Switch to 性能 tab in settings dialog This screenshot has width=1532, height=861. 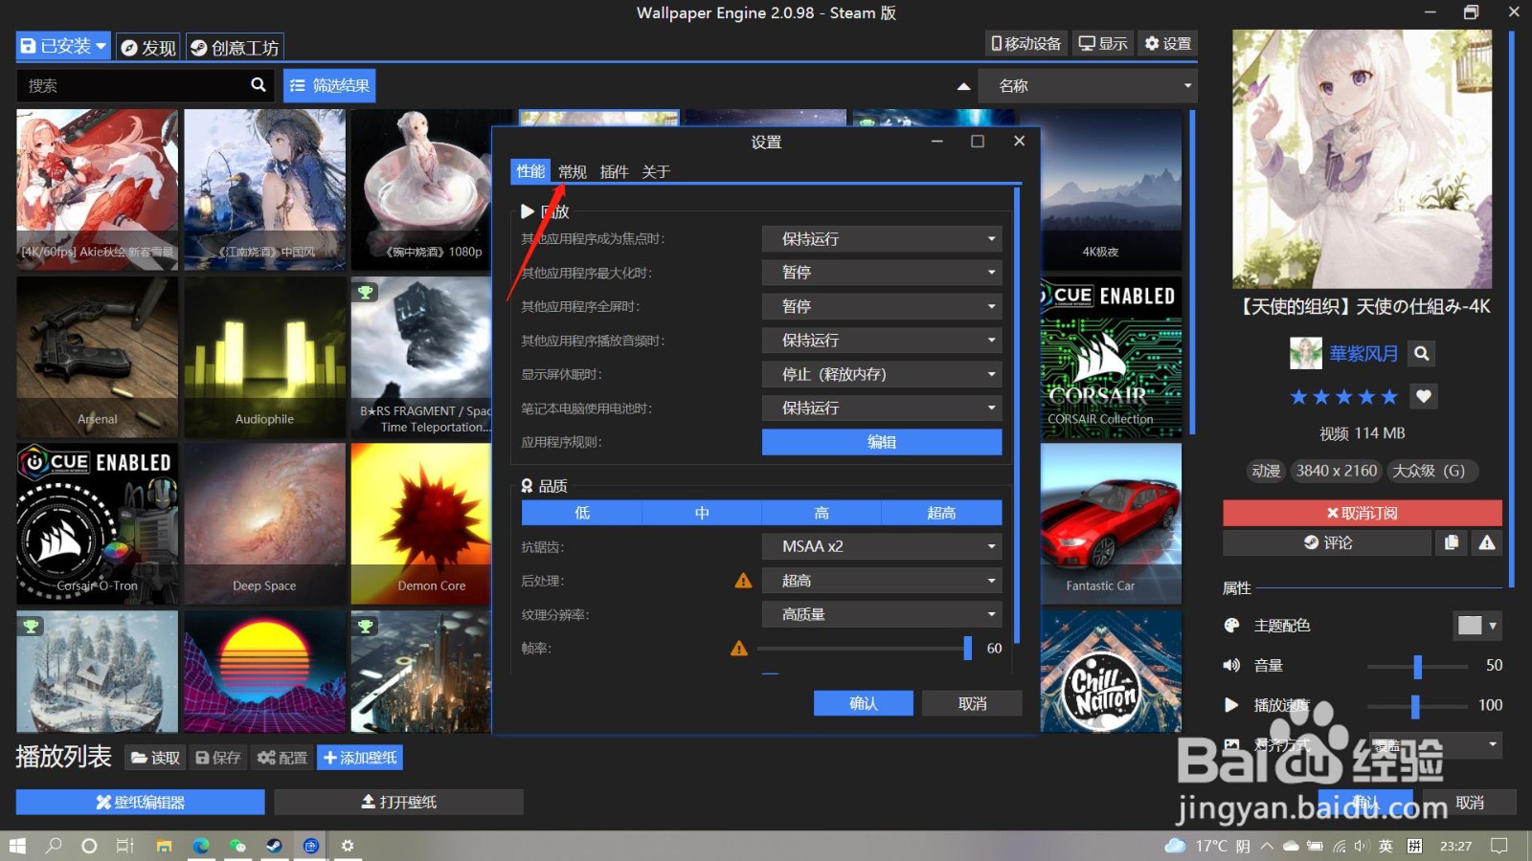[x=530, y=171]
